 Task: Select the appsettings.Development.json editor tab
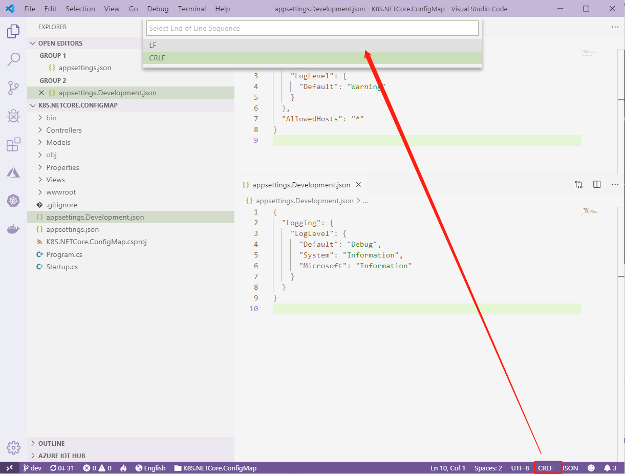click(x=301, y=185)
